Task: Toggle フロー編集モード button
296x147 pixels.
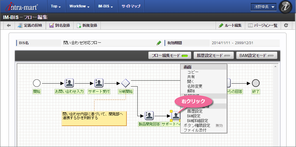Action: pyautogui.click(x=170, y=55)
